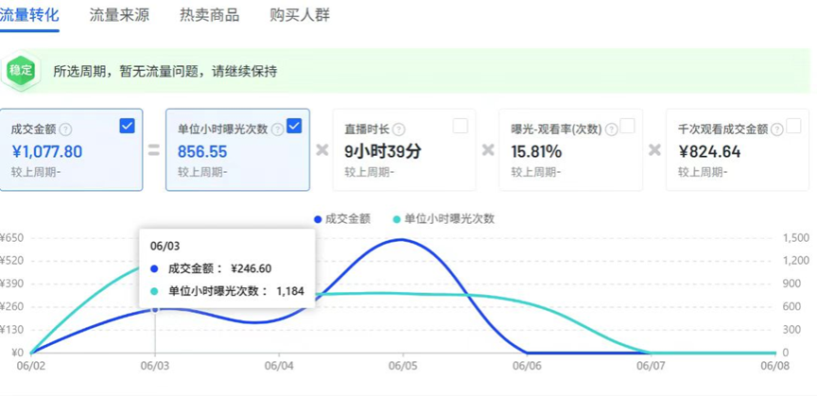Enable the 直播时长 metric checkbox
Image resolution: width=817 pixels, height=396 pixels.
[x=461, y=126]
